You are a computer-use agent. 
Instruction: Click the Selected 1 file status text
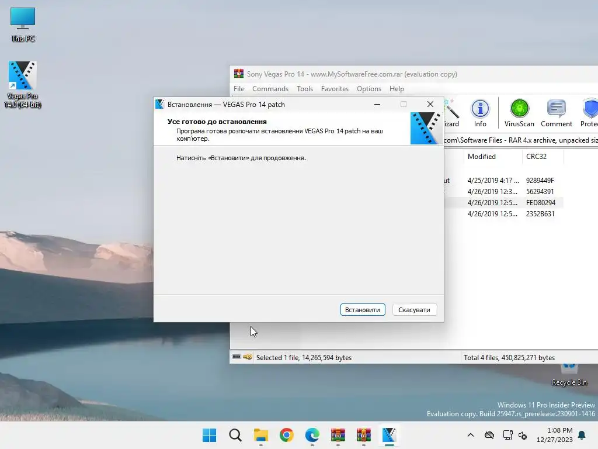pos(304,357)
